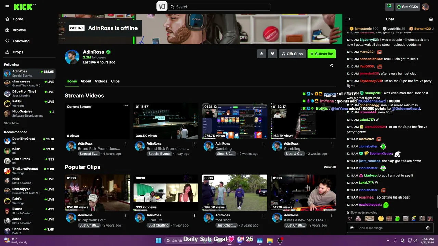Open the weather widget showing 69°F
Image resolution: width=438 pixels, height=246 pixels.
pos(16,241)
